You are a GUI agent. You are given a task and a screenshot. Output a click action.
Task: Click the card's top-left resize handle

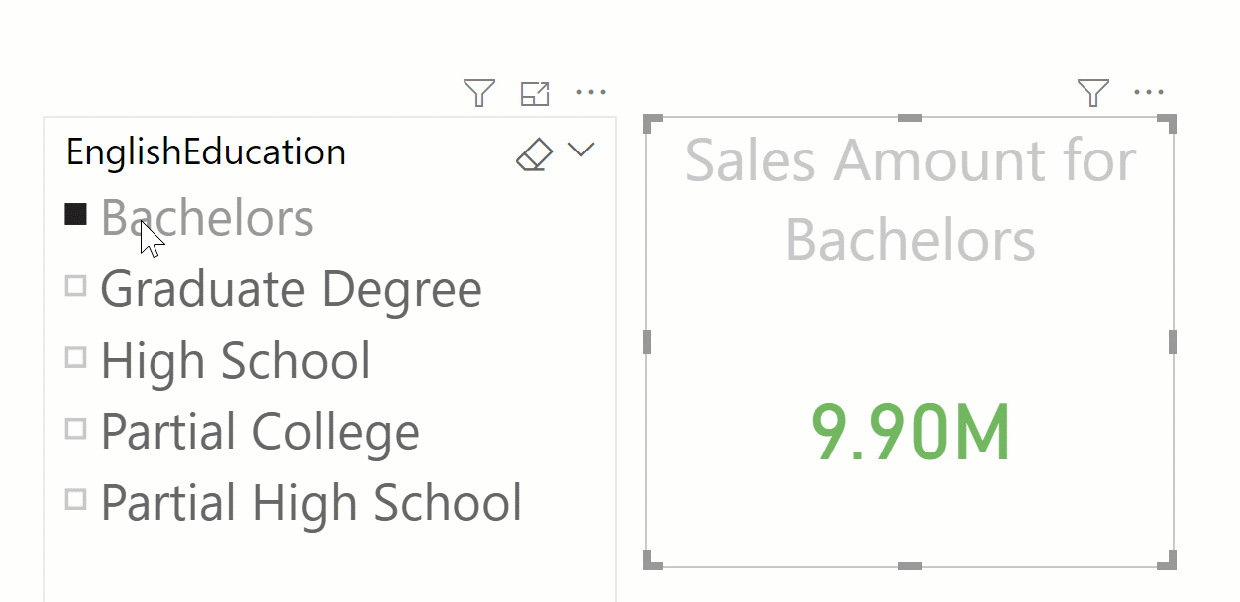point(654,124)
